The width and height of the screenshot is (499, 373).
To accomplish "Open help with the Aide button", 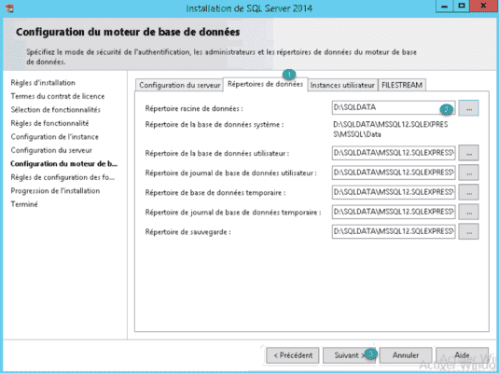I will tap(462, 355).
